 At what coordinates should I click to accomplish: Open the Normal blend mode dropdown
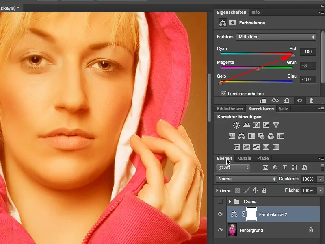coord(246,179)
